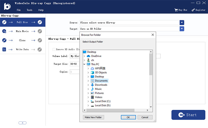Click the root Desktop folder icon

pyautogui.click(x=84, y=52)
